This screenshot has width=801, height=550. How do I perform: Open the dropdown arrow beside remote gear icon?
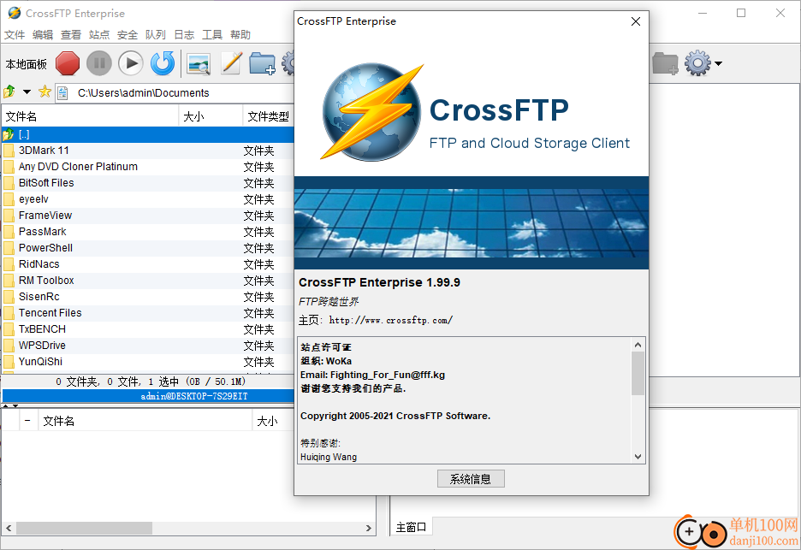pyautogui.click(x=718, y=64)
